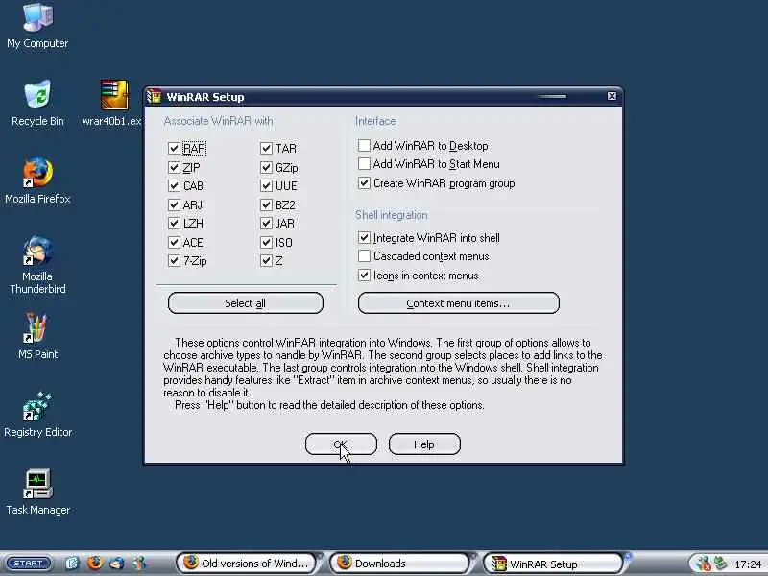768x576 pixels.
Task: Open the Help button in WinRAR Setup
Action: point(424,444)
